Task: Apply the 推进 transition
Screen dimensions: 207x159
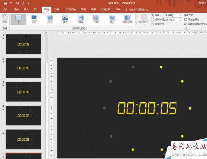Action: 65,19
